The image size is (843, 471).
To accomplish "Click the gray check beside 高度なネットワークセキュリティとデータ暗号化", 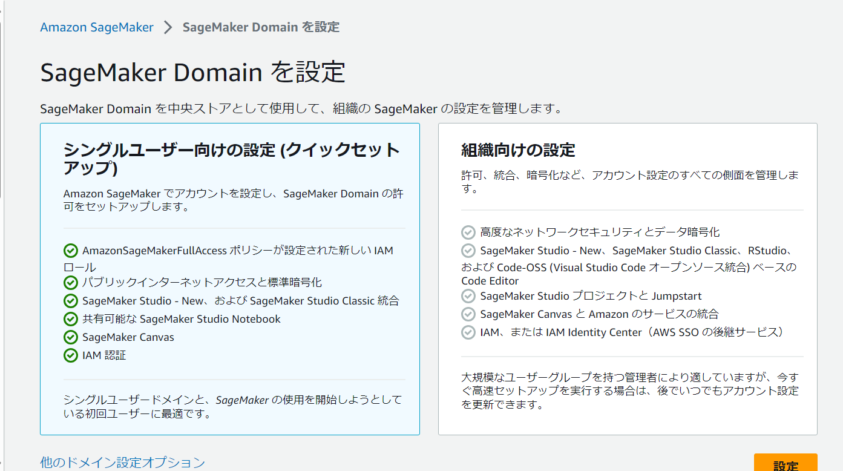I will tap(468, 232).
